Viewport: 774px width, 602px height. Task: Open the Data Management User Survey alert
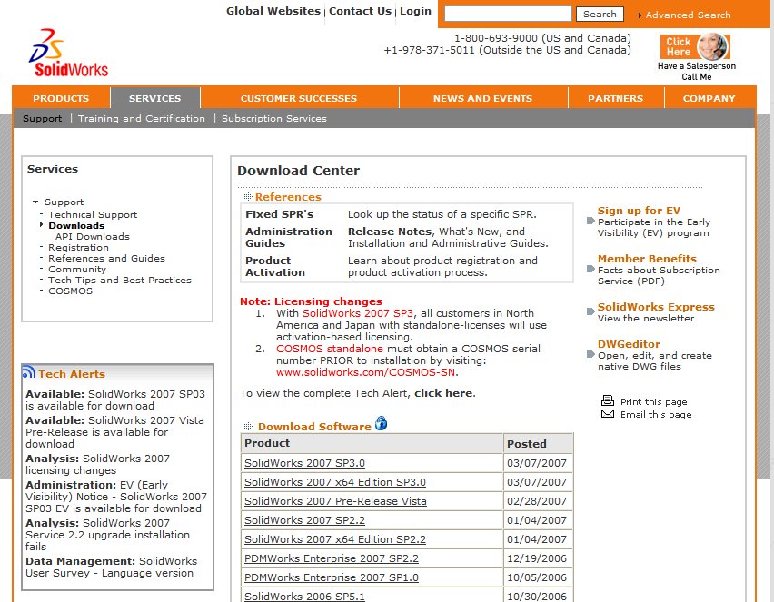tap(112, 567)
